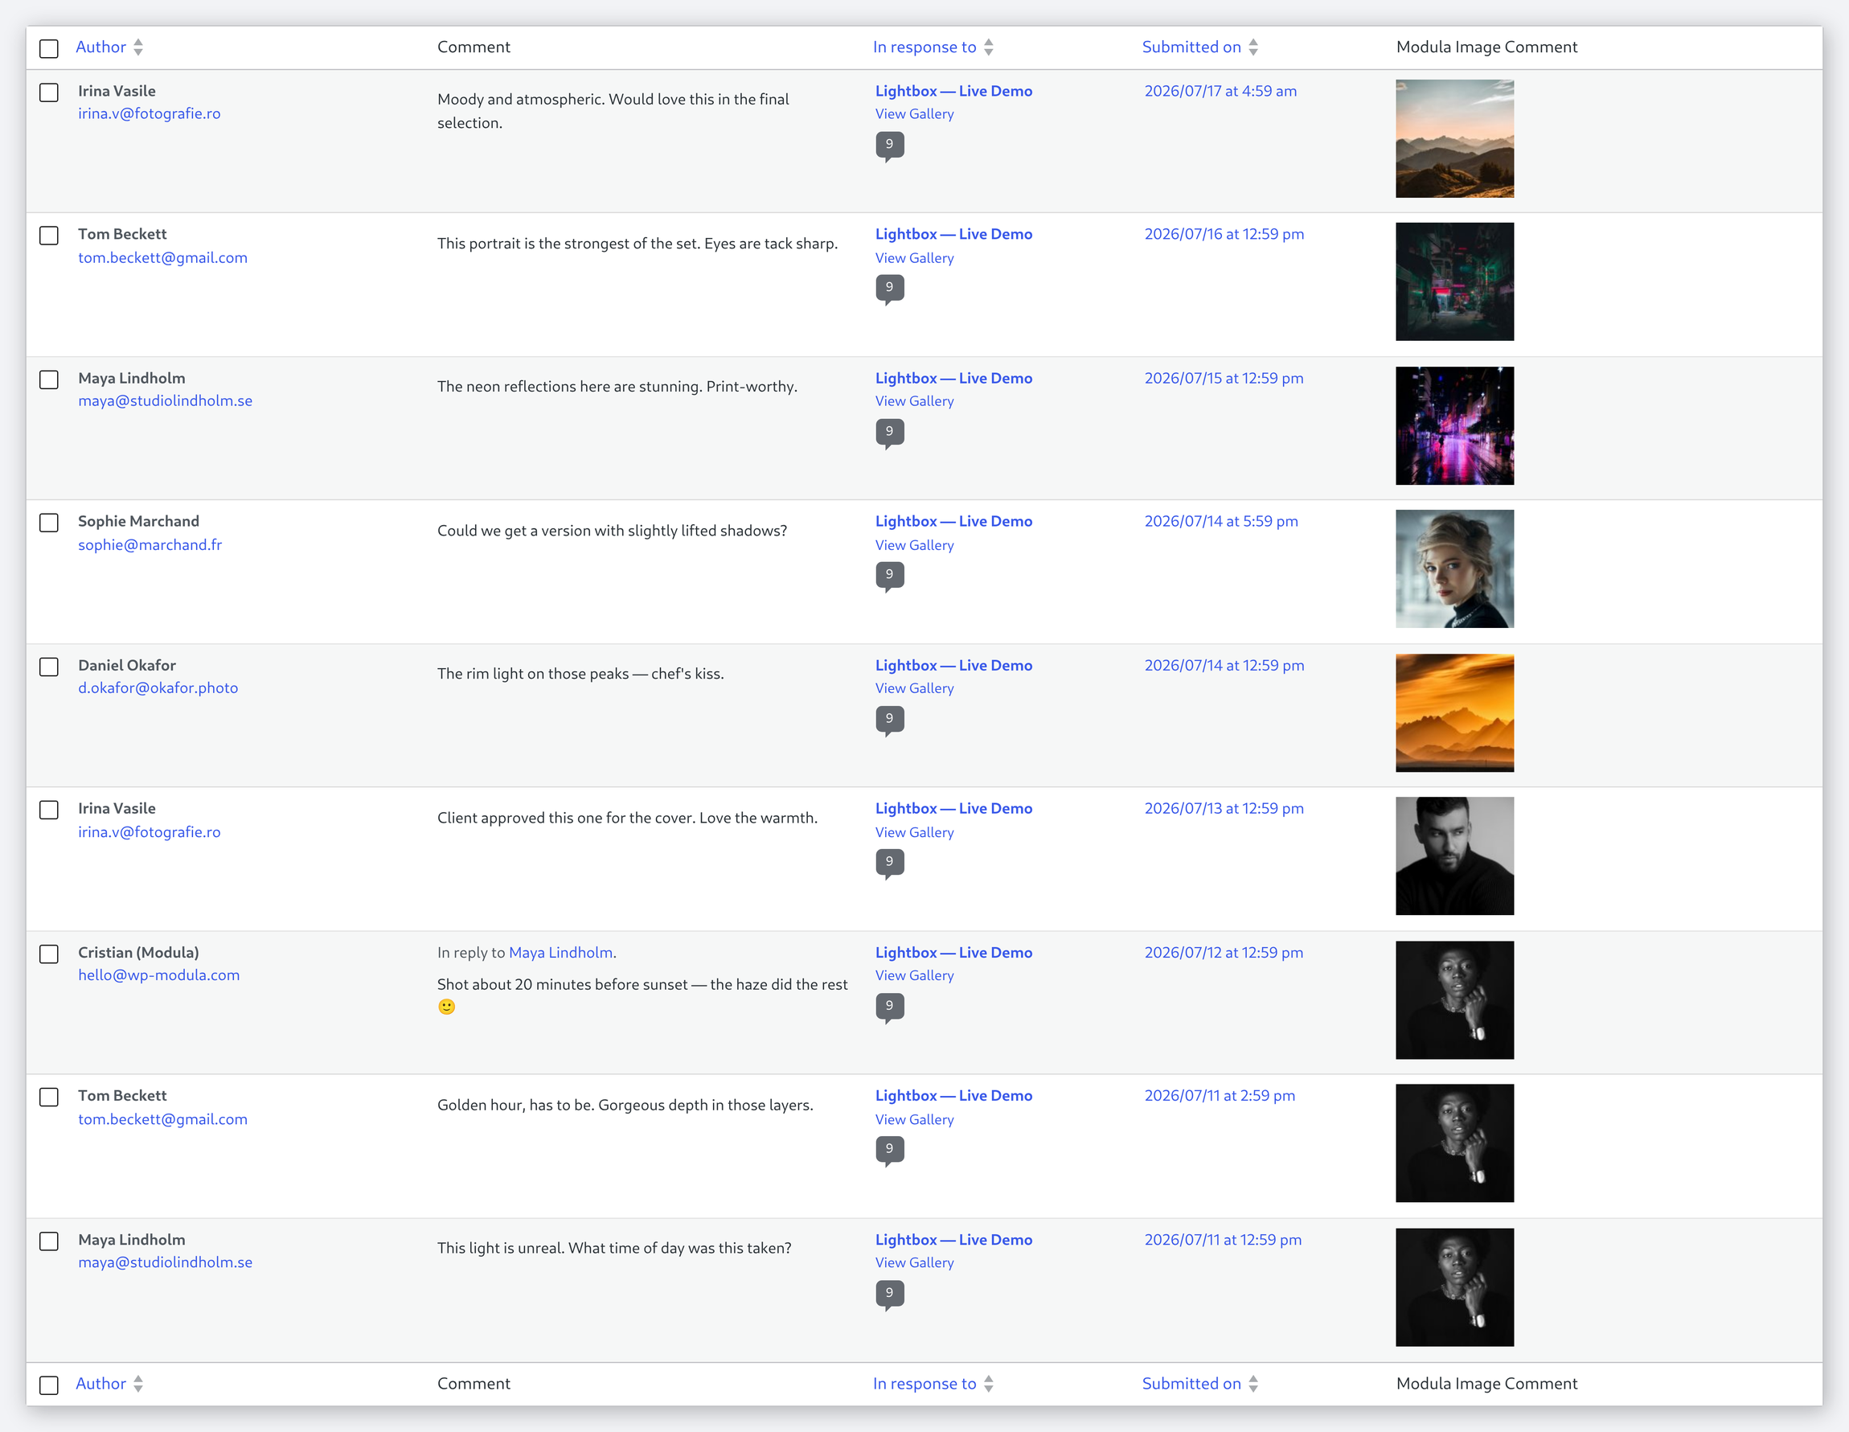Sort by bottom In response to header
Image resolution: width=1849 pixels, height=1432 pixels.
point(924,1384)
